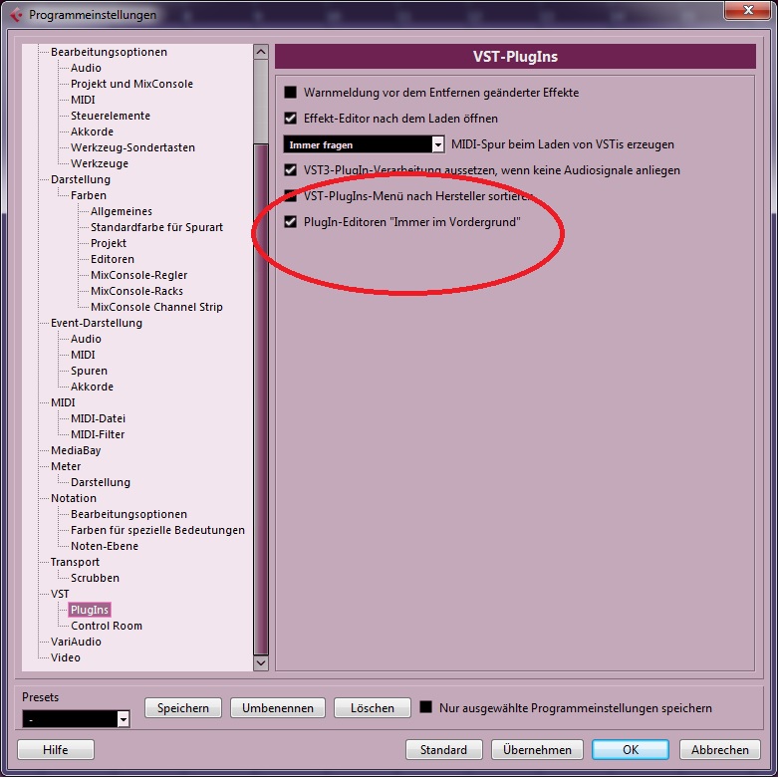Toggle Nur ausgewählte Programmeinstellungen speichern checkbox
This screenshot has height=779, width=778.
[425, 707]
